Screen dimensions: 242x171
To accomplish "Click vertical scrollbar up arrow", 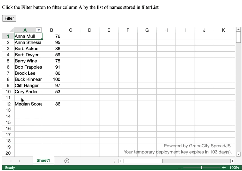I will [238, 30].
